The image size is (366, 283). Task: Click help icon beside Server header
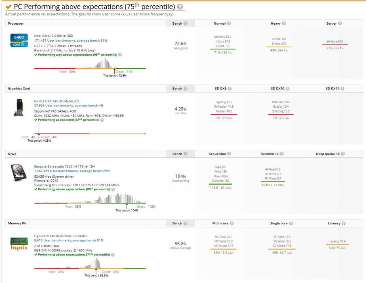point(340,23)
